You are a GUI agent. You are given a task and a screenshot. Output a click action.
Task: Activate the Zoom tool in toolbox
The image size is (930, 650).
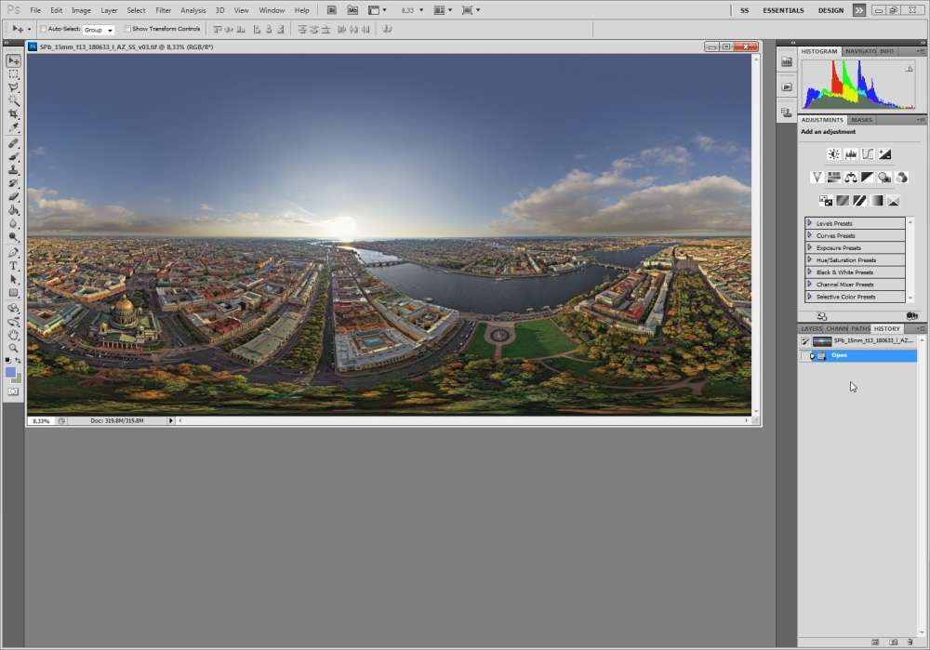click(14, 348)
